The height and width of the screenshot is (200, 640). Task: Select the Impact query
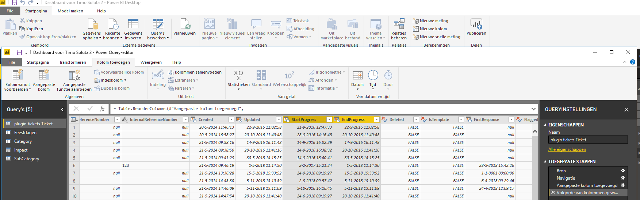pyautogui.click(x=34, y=150)
